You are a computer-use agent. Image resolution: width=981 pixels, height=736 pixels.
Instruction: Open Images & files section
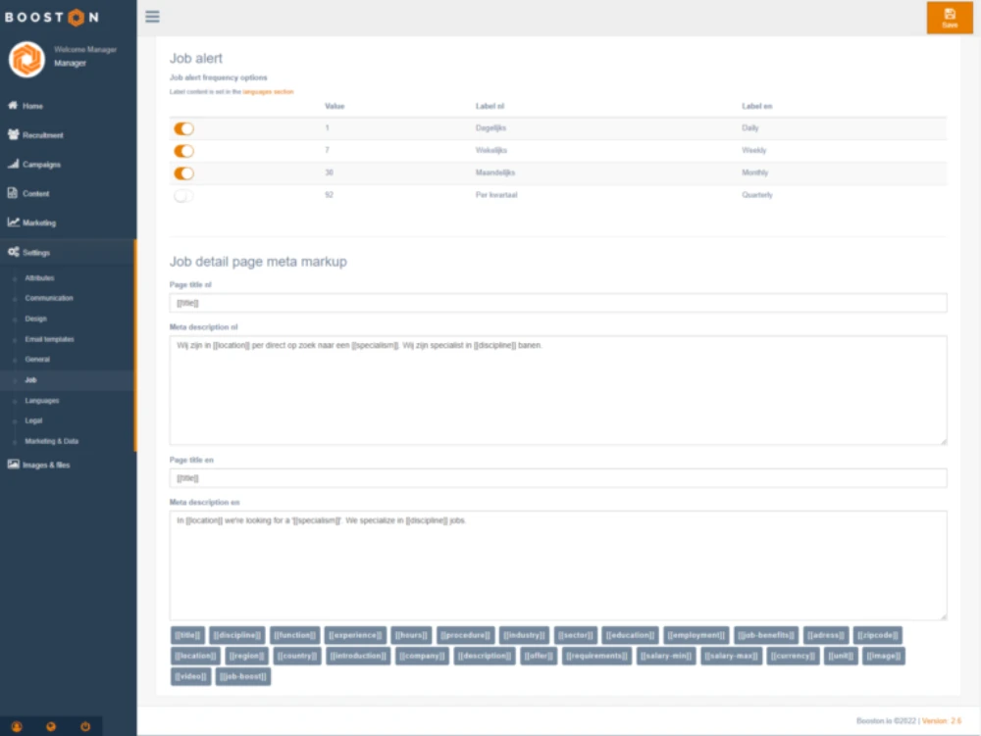pos(45,465)
